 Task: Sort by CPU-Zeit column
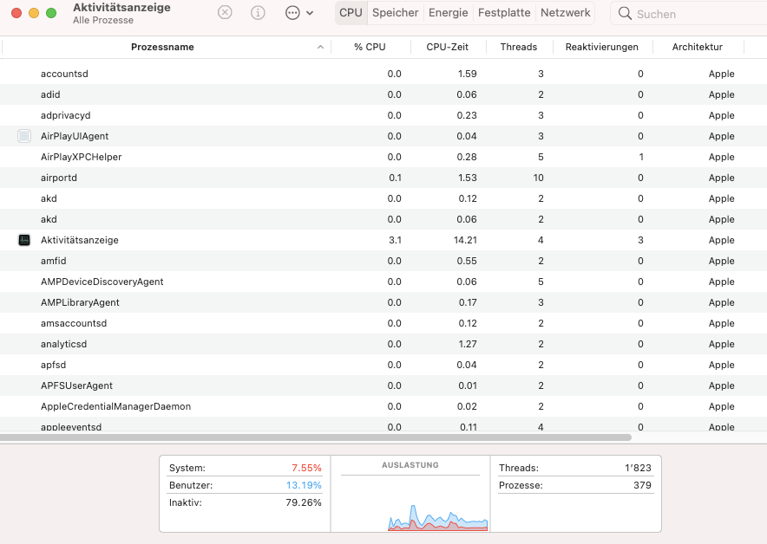(447, 47)
